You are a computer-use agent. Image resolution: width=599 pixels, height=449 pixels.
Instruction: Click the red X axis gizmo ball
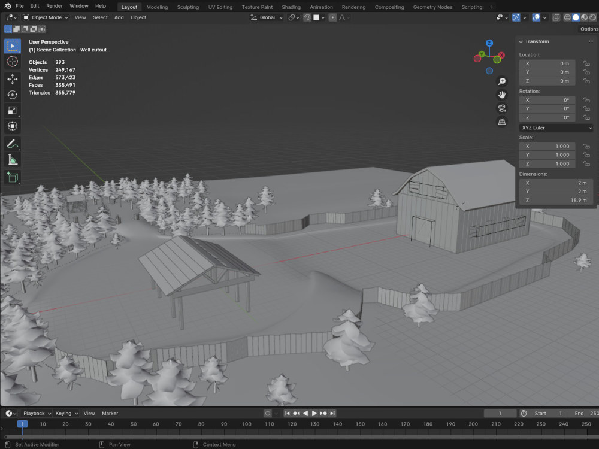point(501,55)
